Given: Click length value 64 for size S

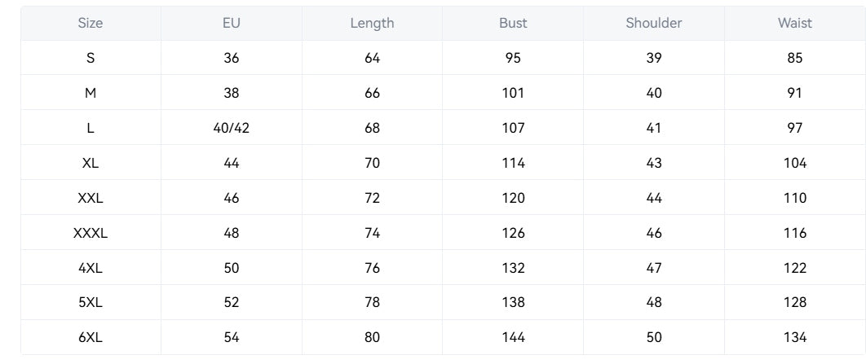Looking at the screenshot, I should click(x=372, y=58).
